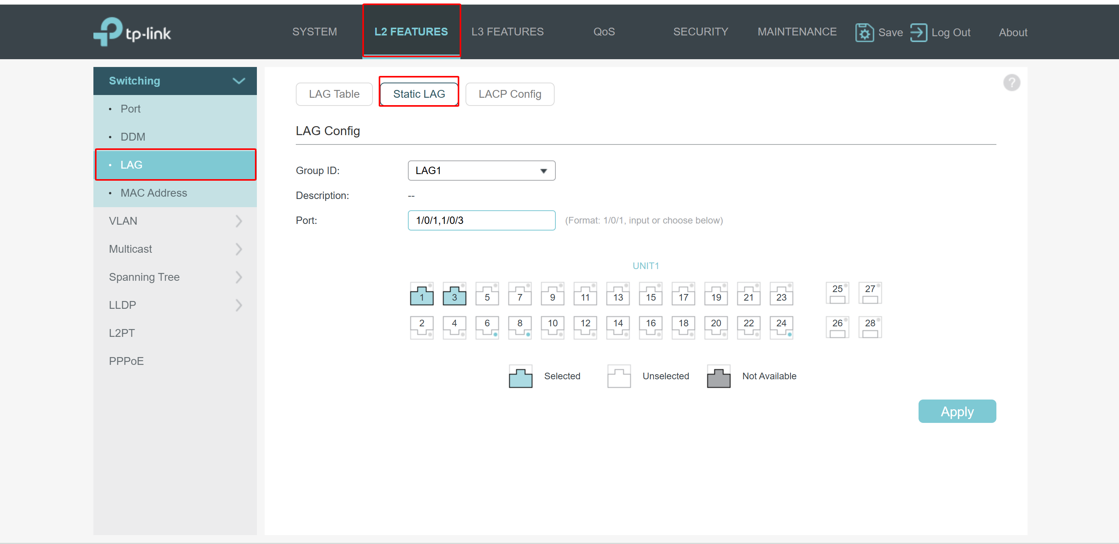This screenshot has width=1119, height=544.
Task: Toggle port 10 selection
Action: (x=553, y=327)
